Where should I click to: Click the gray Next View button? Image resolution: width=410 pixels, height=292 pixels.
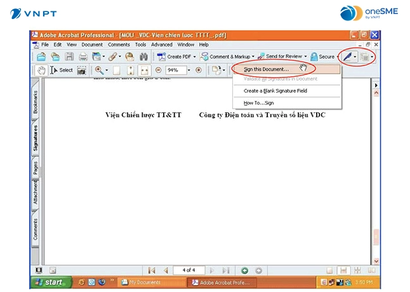[x=258, y=270]
